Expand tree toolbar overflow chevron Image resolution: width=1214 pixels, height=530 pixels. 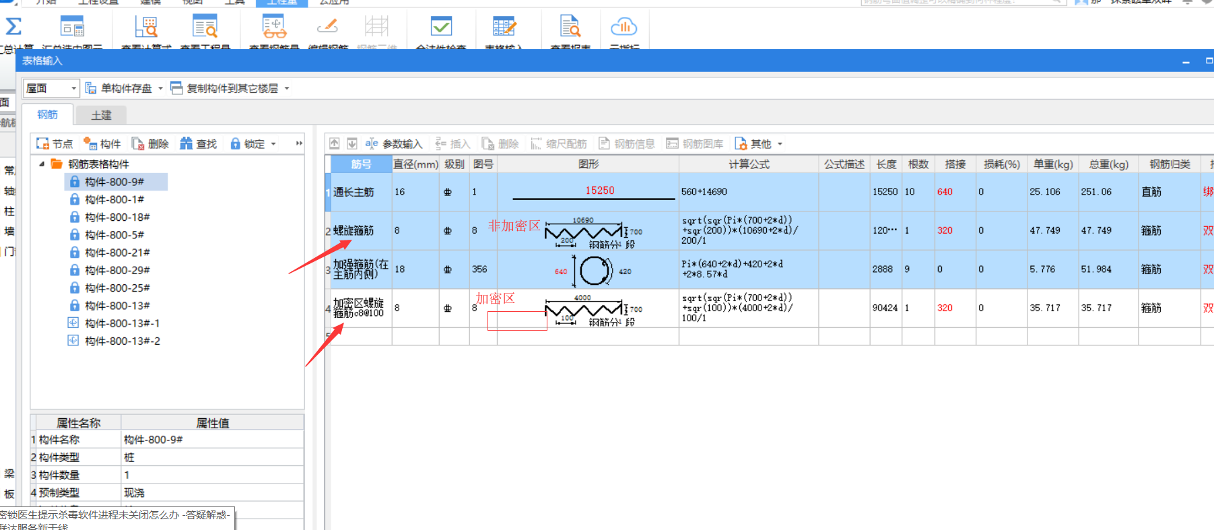299,143
